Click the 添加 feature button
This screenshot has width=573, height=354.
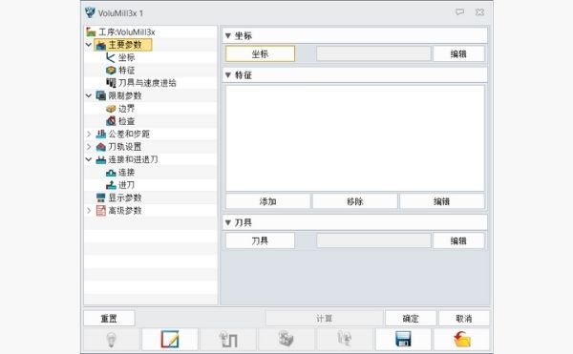click(267, 201)
